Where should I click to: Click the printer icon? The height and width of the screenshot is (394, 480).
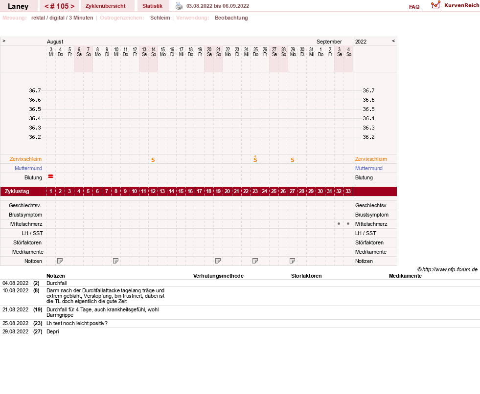tap(179, 6)
